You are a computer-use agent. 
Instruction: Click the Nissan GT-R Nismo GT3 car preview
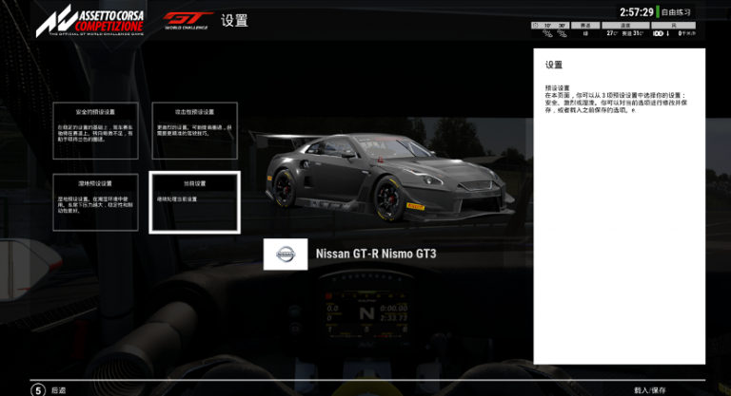point(389,177)
